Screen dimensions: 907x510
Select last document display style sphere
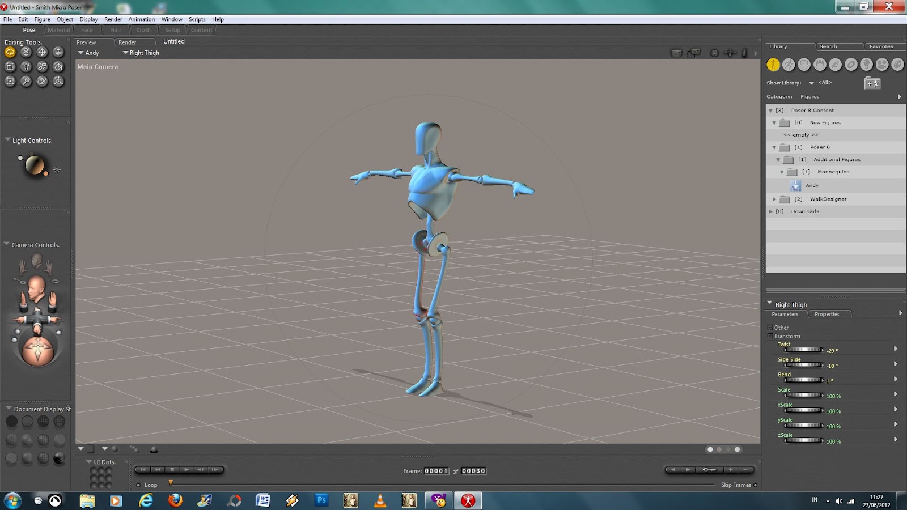59,459
